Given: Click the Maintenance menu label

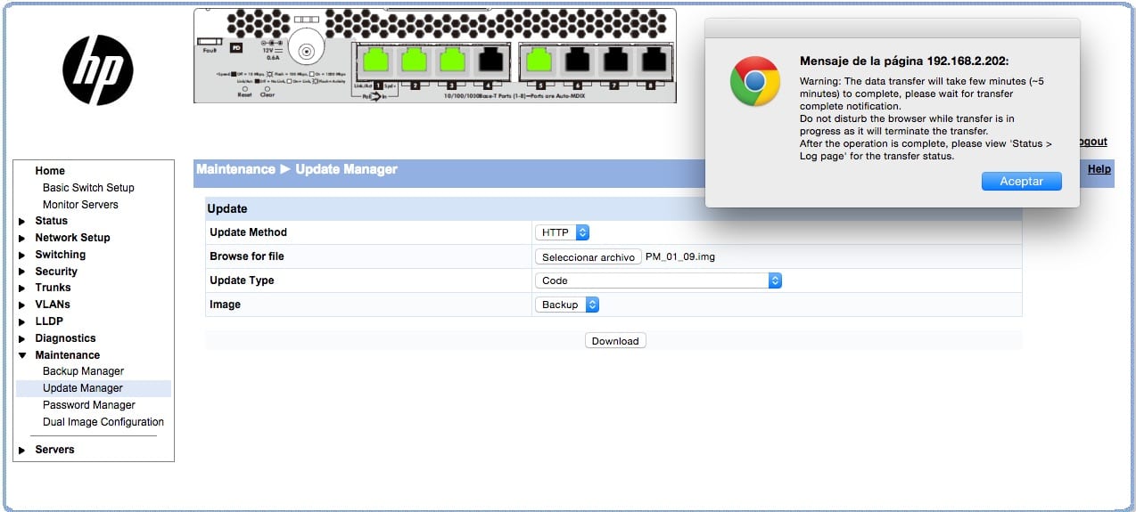Looking at the screenshot, I should (67, 355).
